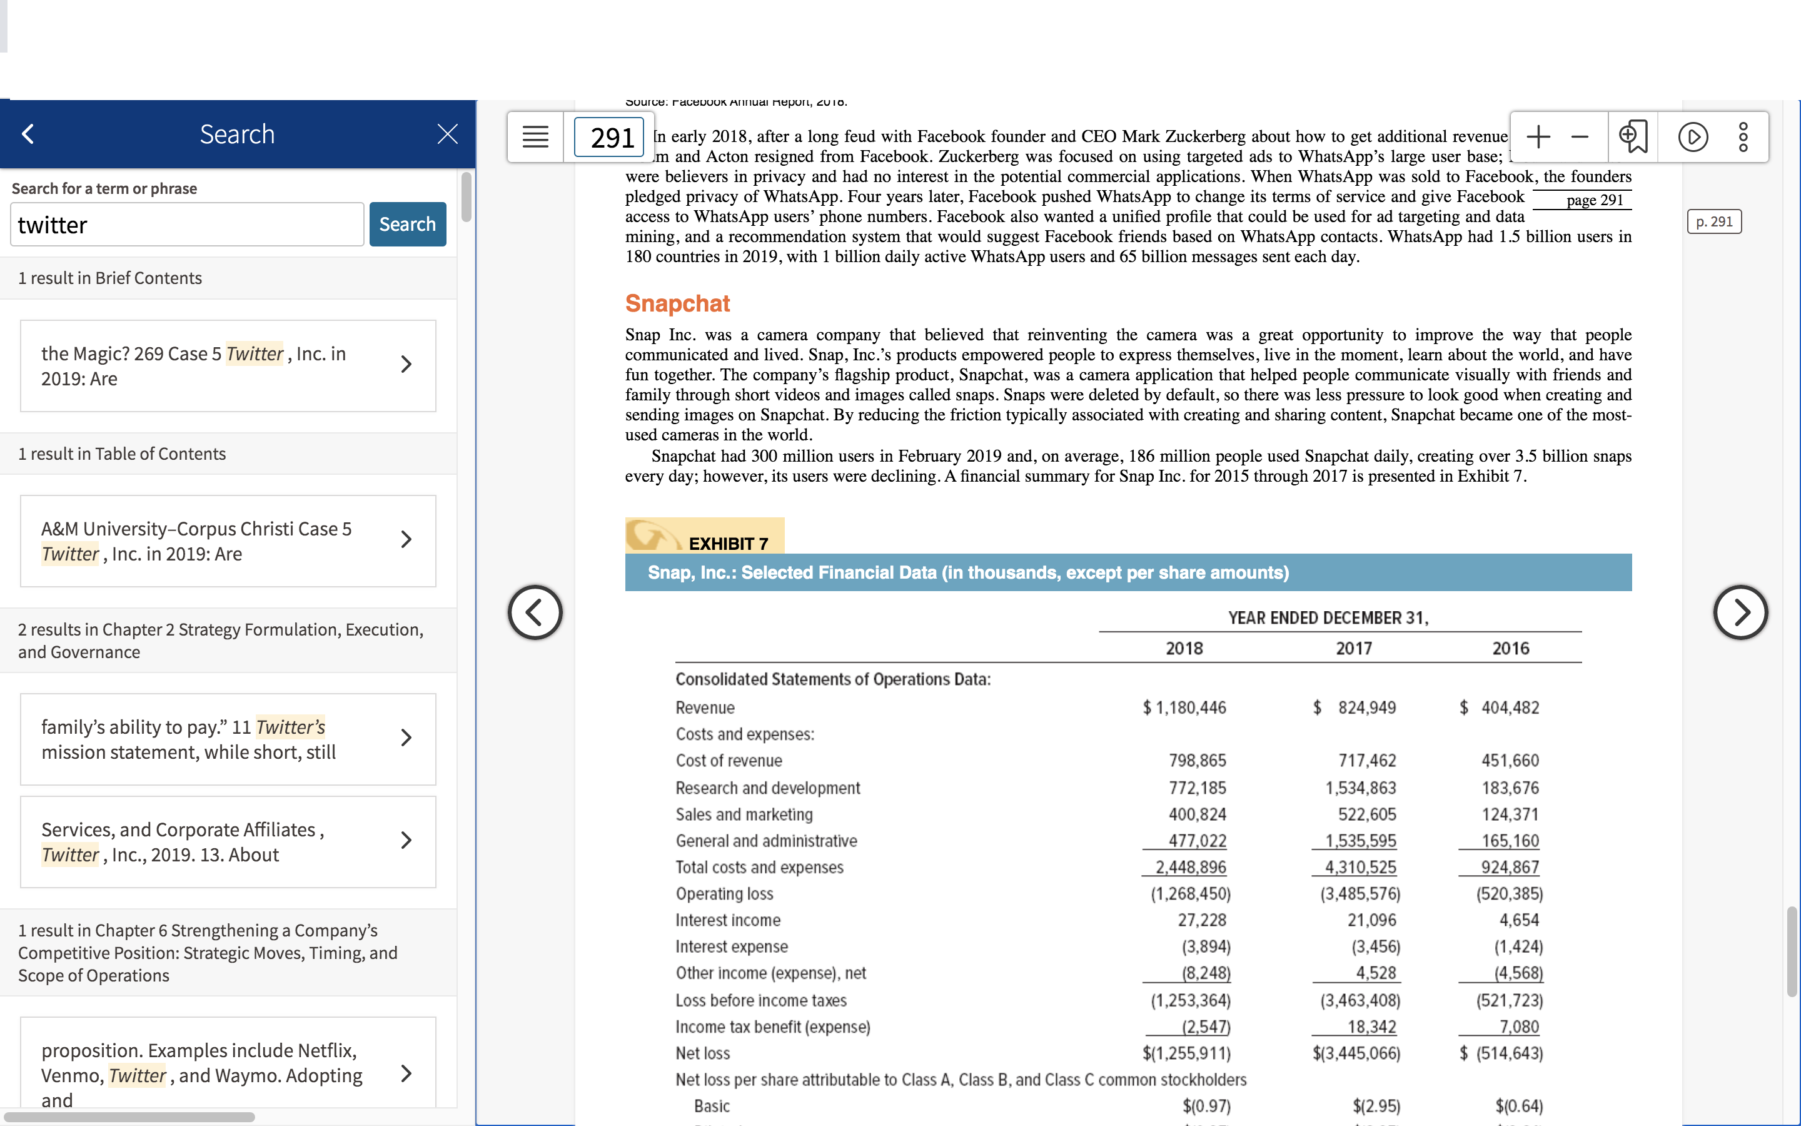Click the page number field 291
The height and width of the screenshot is (1126, 1801).
(610, 137)
